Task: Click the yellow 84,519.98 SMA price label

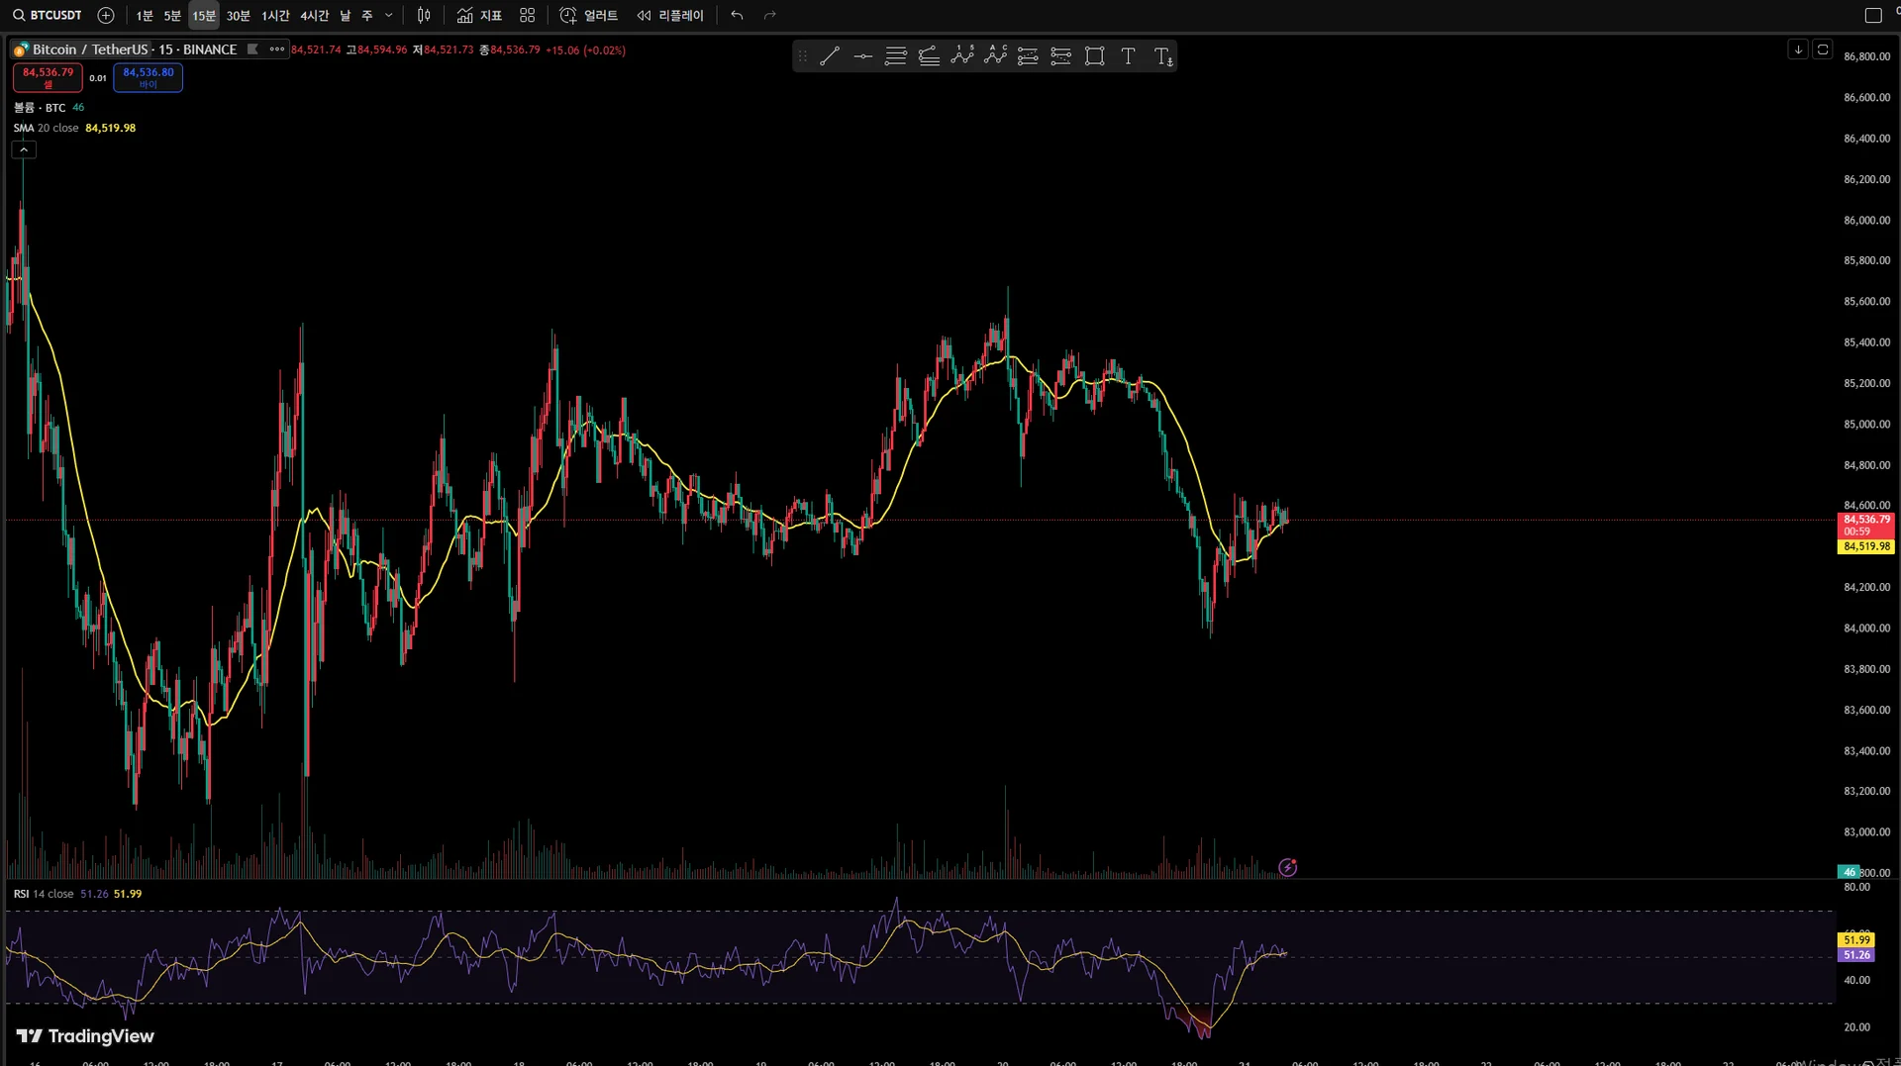Action: pyautogui.click(x=1866, y=546)
